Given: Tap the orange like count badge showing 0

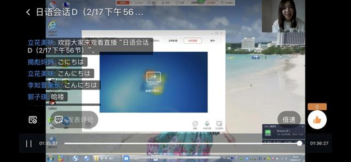Looking at the screenshot, I should click(x=317, y=107).
